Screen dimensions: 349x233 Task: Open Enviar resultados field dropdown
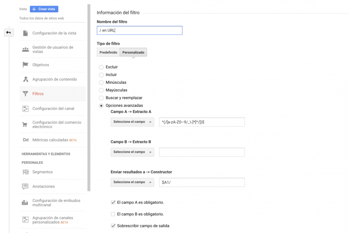click(132, 182)
